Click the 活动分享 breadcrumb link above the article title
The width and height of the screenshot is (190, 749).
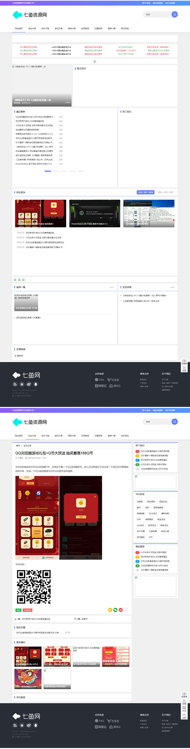27,446
